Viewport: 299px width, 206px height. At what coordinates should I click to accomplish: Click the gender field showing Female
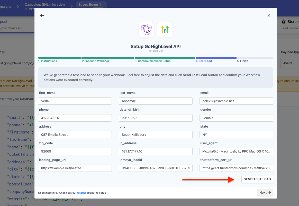coord(236,118)
